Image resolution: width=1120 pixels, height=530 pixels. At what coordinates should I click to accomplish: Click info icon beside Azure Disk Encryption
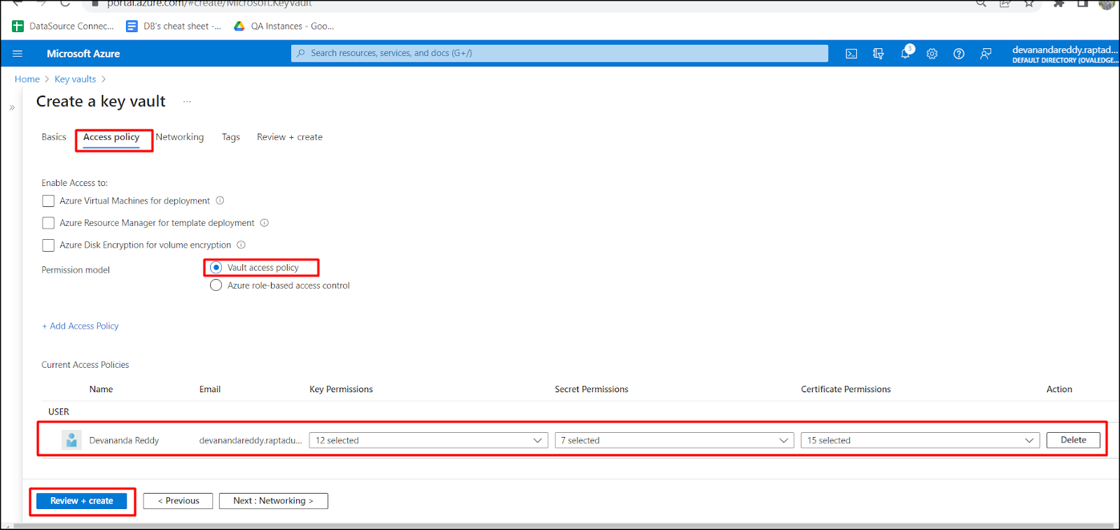[241, 245]
